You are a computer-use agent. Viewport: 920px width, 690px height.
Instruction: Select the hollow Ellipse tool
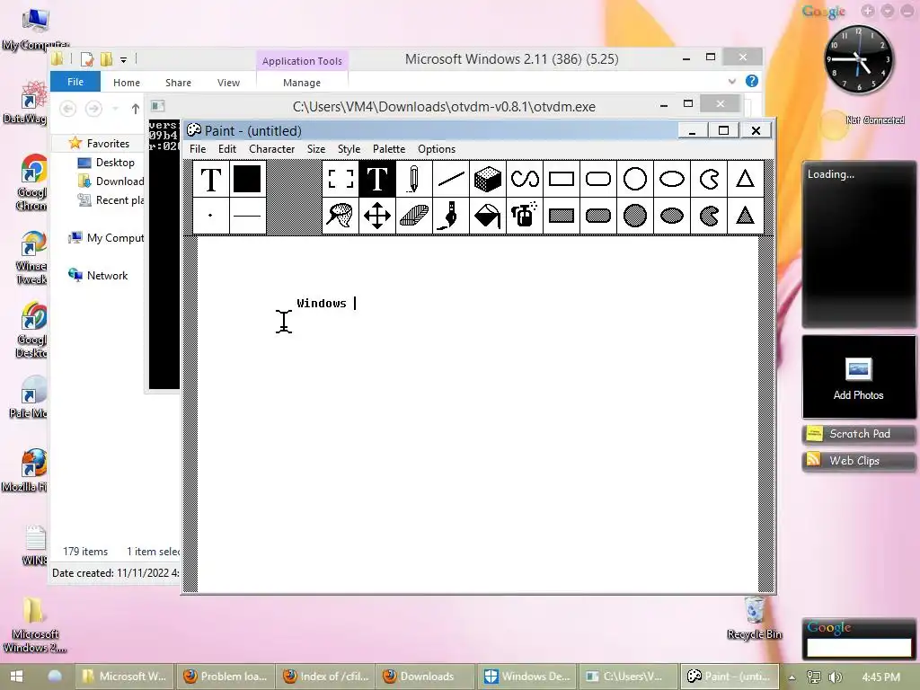(672, 179)
